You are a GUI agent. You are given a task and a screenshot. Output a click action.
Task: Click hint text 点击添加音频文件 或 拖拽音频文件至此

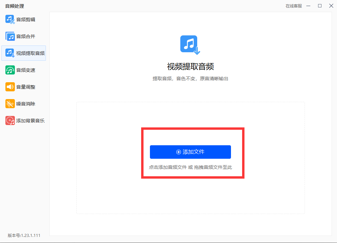190,167
